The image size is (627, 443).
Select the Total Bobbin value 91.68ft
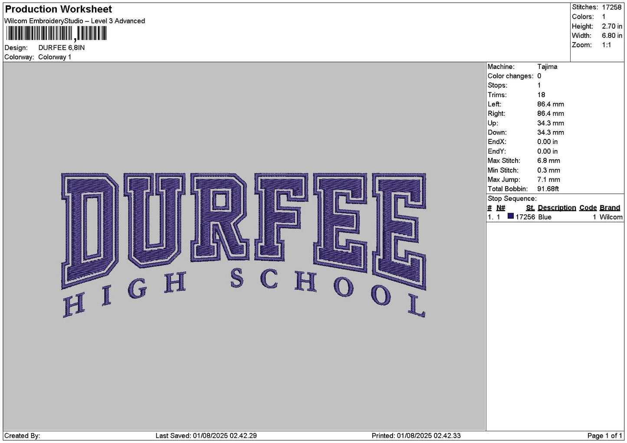pyautogui.click(x=548, y=189)
